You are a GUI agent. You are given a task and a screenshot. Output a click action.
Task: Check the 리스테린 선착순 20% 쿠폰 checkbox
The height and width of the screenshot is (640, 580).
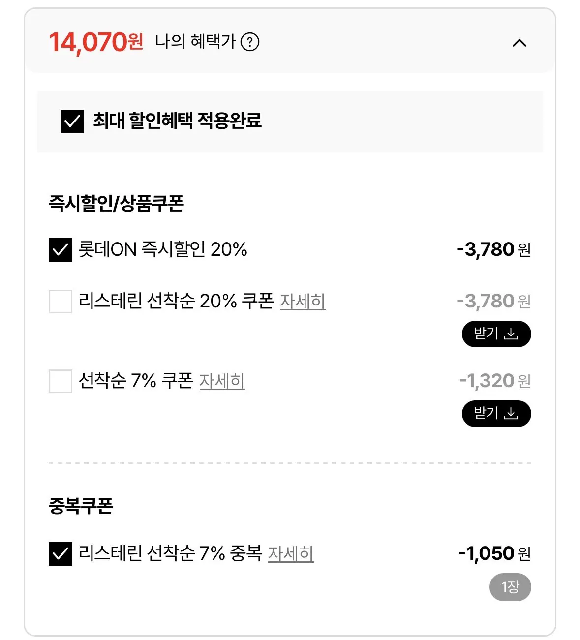pos(61,301)
